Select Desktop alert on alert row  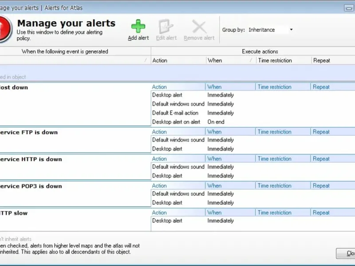point(176,122)
